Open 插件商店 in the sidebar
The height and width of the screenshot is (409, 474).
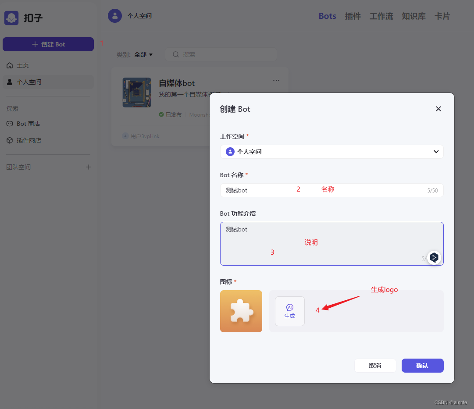click(48, 140)
